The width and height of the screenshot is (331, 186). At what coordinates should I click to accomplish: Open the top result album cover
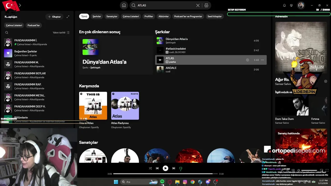(91, 47)
